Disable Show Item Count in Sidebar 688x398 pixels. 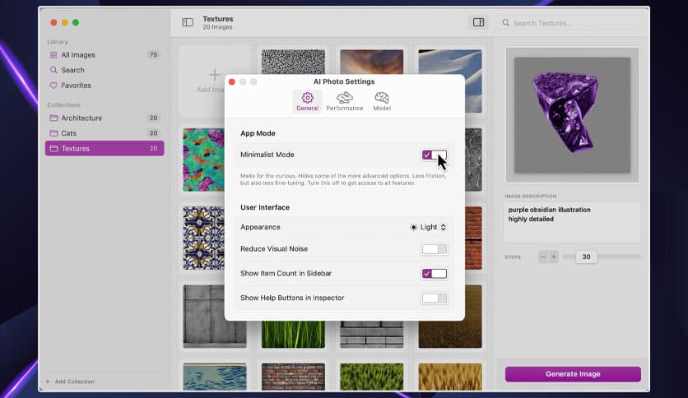(434, 274)
